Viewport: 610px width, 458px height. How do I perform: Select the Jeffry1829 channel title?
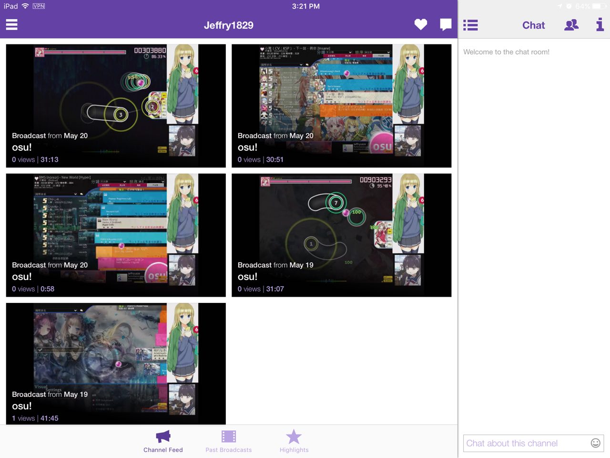[x=229, y=25]
